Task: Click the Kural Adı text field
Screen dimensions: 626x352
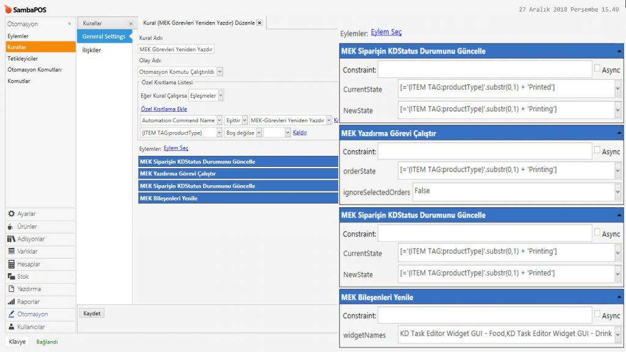Action: tap(176, 50)
